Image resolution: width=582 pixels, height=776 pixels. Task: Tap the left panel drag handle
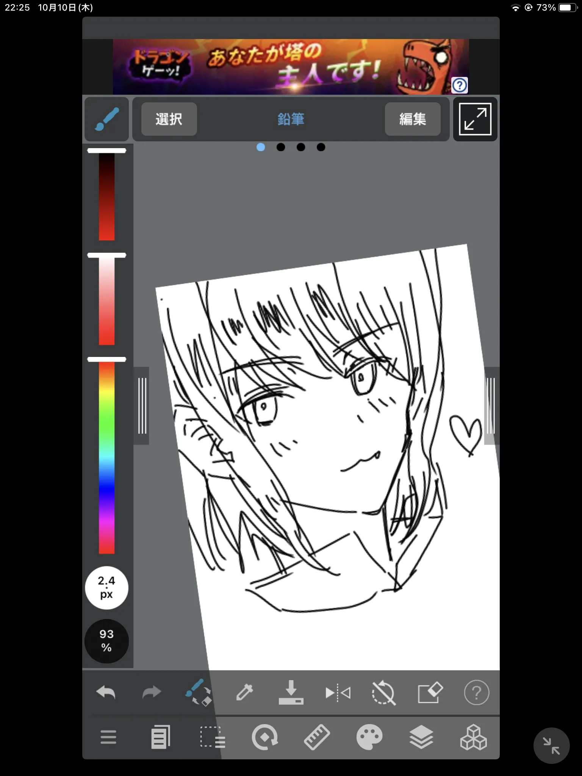pyautogui.click(x=142, y=405)
